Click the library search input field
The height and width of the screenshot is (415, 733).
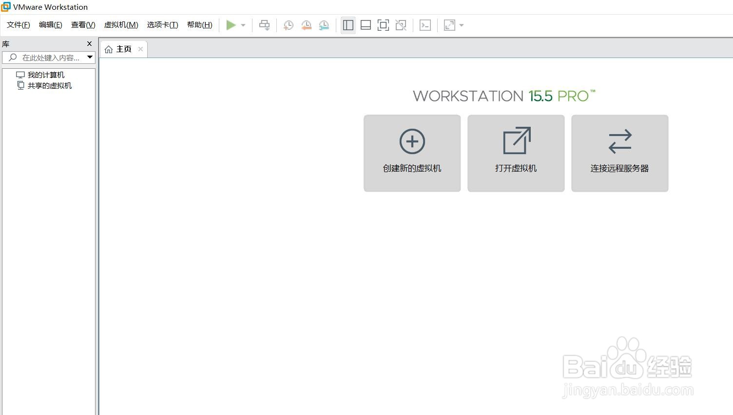(49, 57)
